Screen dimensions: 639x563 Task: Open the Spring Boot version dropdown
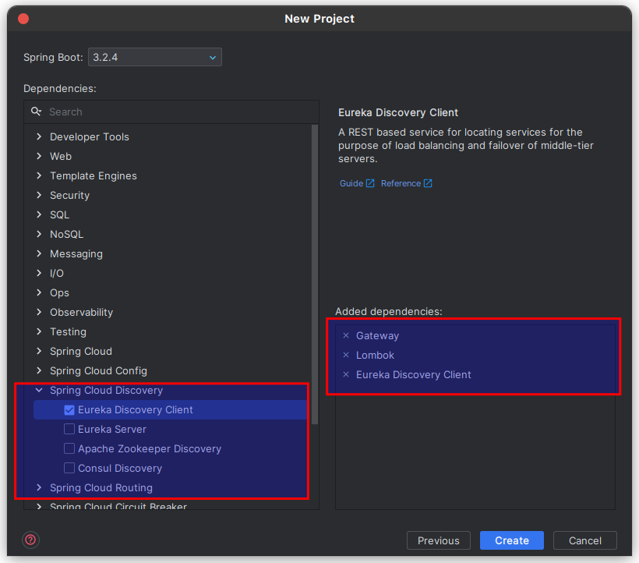point(155,57)
